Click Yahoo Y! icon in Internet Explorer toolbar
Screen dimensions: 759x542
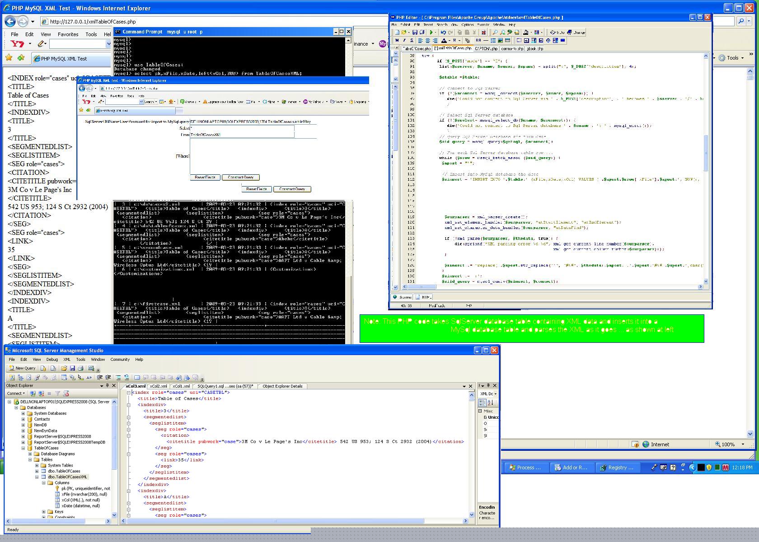[x=17, y=44]
